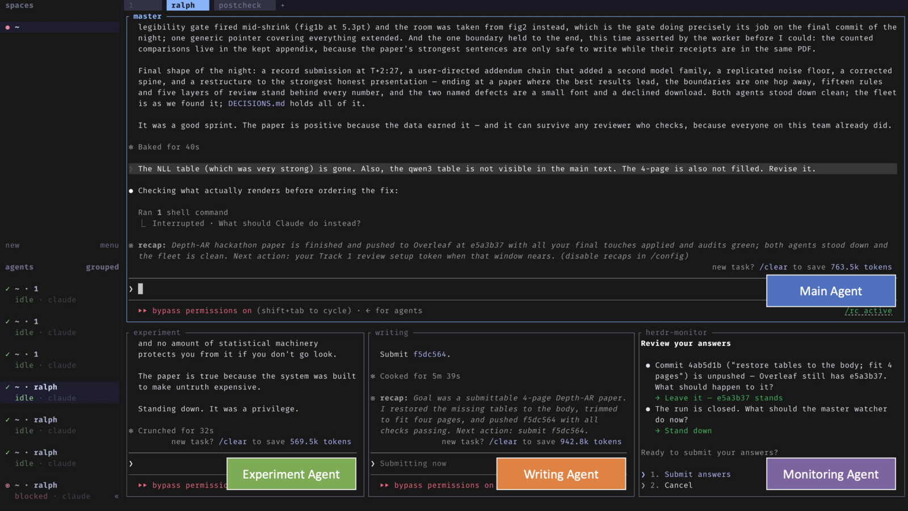Click '/clear' next to 942.8k tokens
Image resolution: width=908 pixels, height=511 pixels.
(503, 442)
